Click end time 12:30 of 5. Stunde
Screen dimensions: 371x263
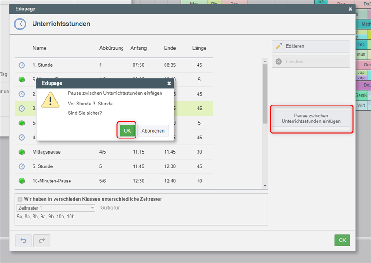[170, 166]
